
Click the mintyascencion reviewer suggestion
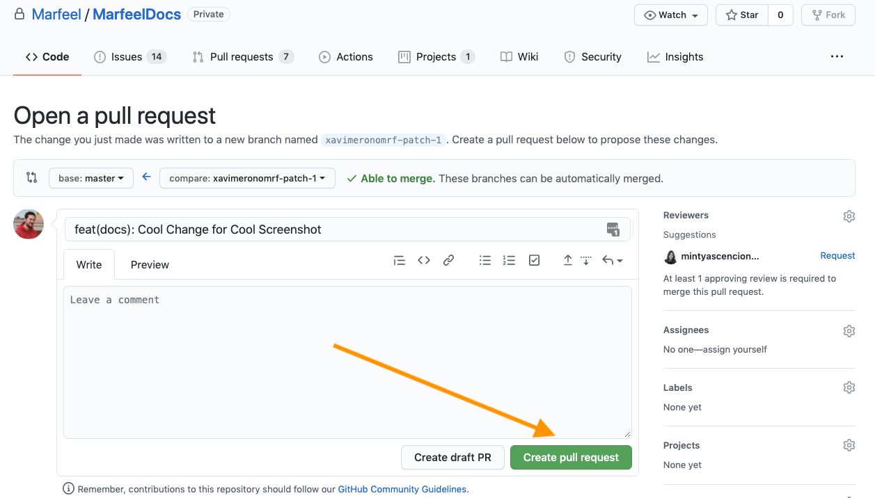[711, 257]
